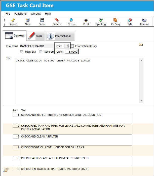The height and width of the screenshot is (176, 154).
Task: Click item number box 1
Action: point(16,115)
